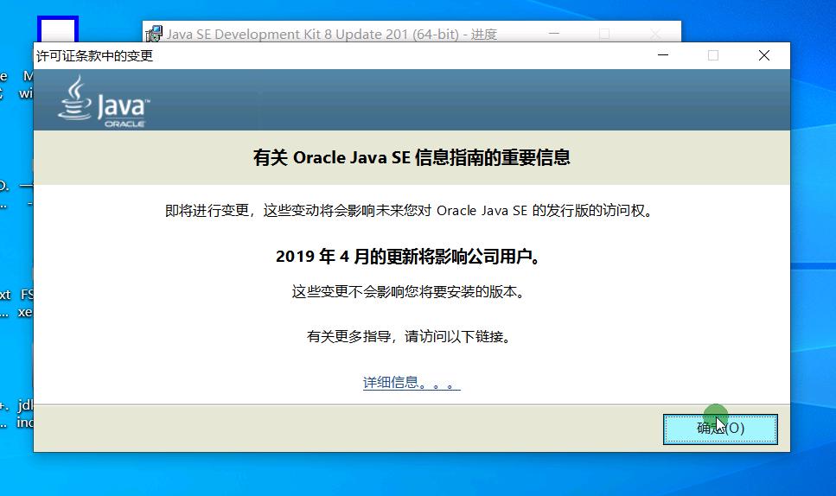This screenshot has width=836, height=496.
Task: Click the text 有关更多指导，请访问以下链接
Action: [x=409, y=337]
